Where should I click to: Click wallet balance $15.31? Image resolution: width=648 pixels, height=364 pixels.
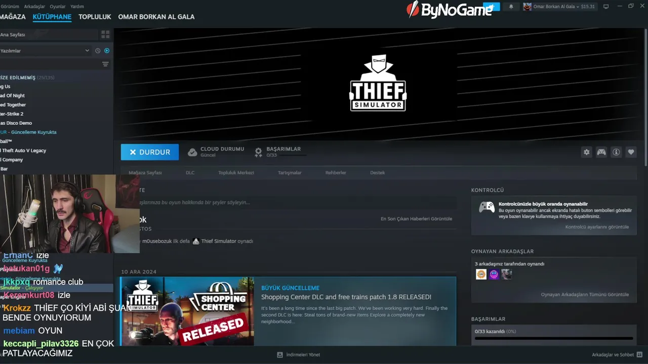(x=588, y=7)
